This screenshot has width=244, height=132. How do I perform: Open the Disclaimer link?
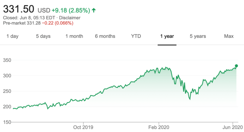click(70, 18)
